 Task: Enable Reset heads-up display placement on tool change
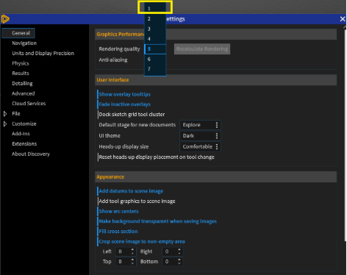[157, 157]
